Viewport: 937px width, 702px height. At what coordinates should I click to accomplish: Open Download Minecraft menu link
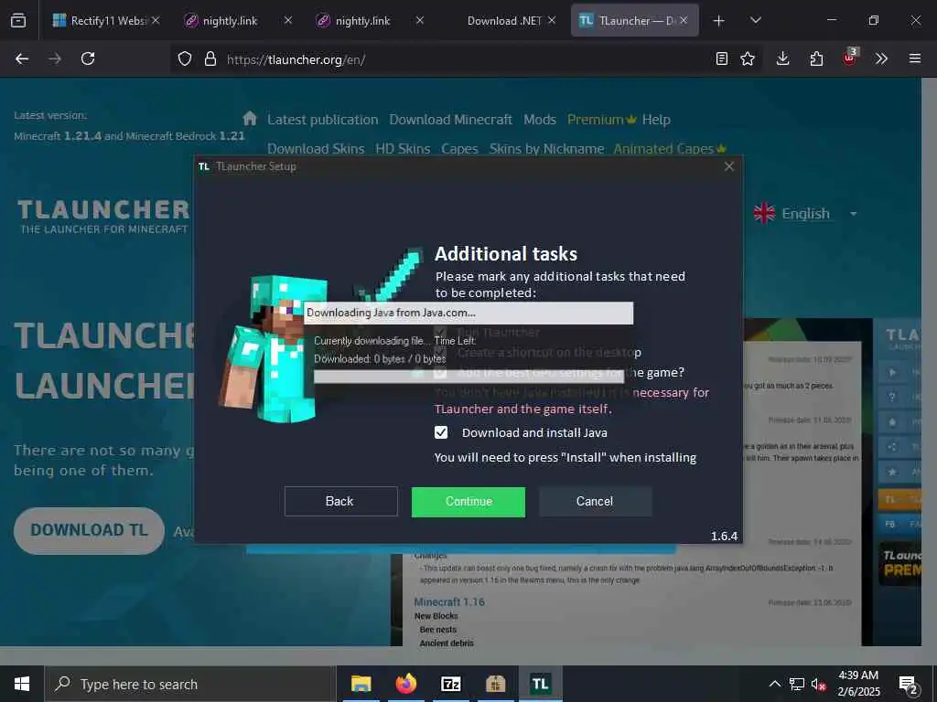(x=450, y=120)
